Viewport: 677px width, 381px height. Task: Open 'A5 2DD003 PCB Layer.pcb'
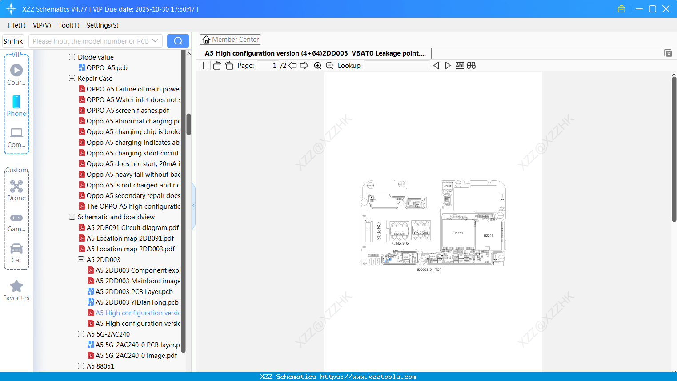[130, 292]
